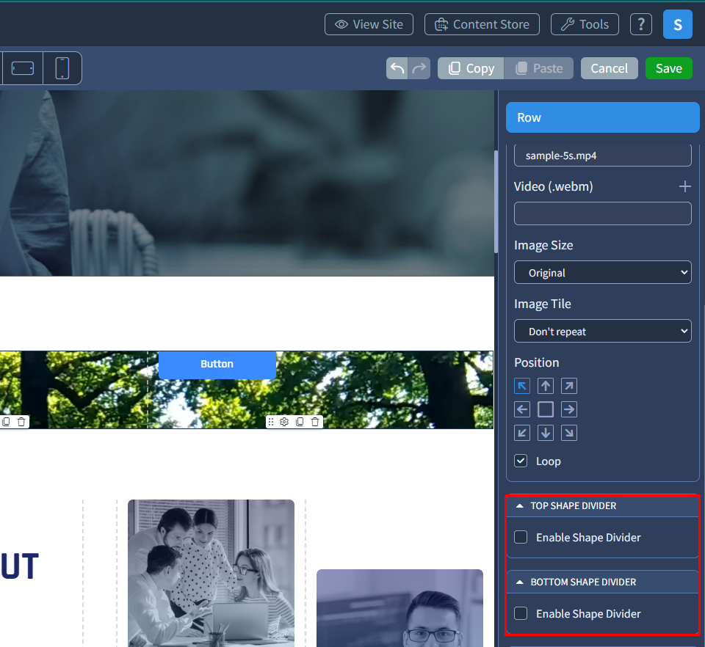Image resolution: width=705 pixels, height=647 pixels.
Task: Open the Content Store
Action: [482, 24]
